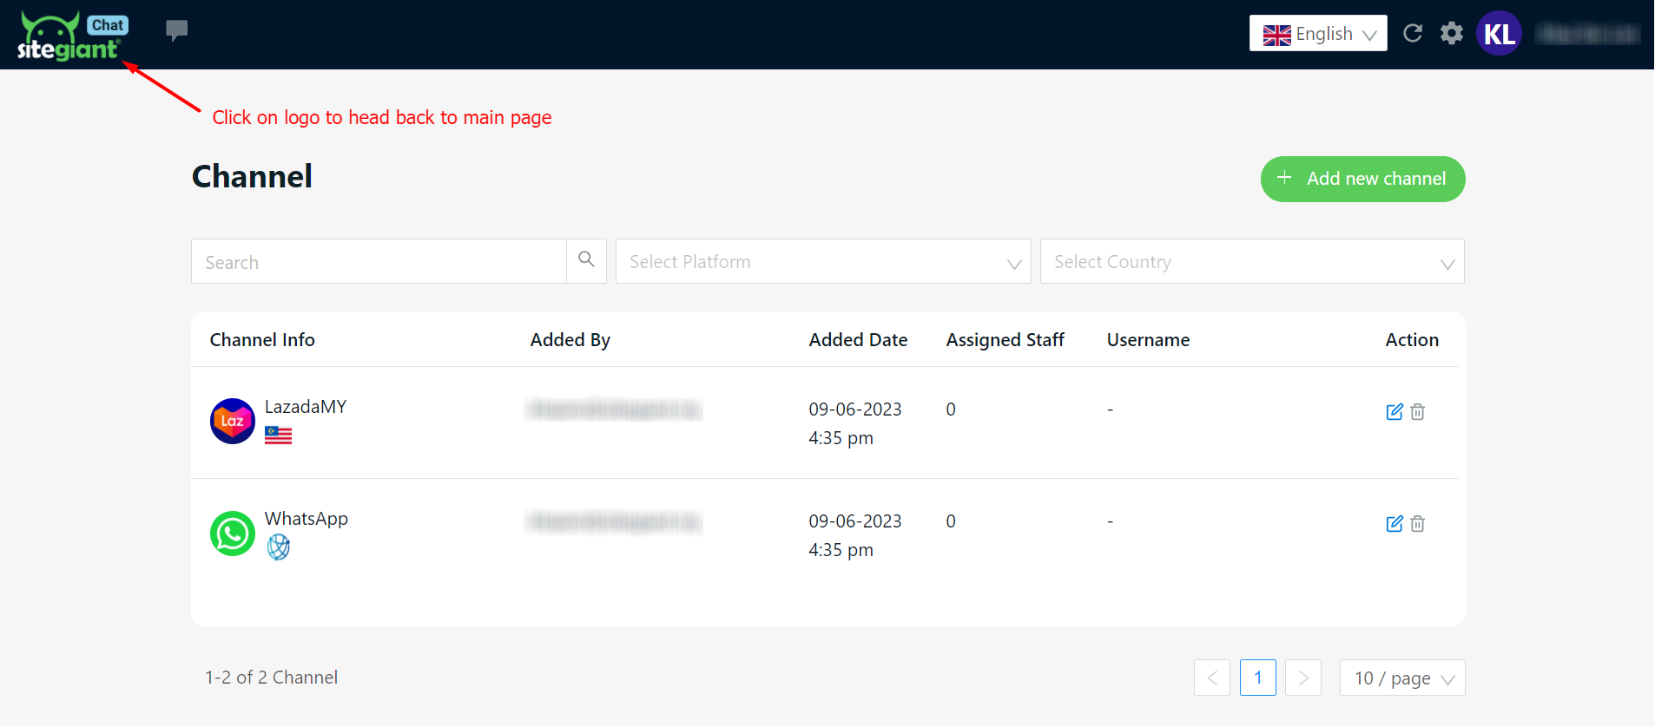Click the SiteGiant Chat logo
This screenshot has height=727, width=1655.
click(71, 36)
